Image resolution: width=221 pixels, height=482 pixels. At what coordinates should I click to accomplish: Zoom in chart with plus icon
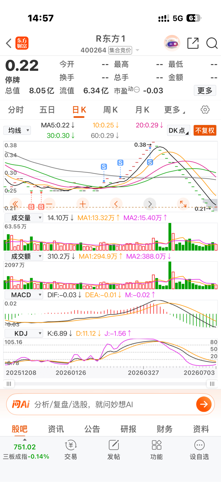point(83,204)
